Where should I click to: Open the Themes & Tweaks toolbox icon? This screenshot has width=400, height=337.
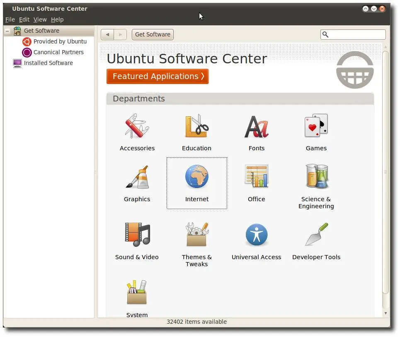point(196,234)
